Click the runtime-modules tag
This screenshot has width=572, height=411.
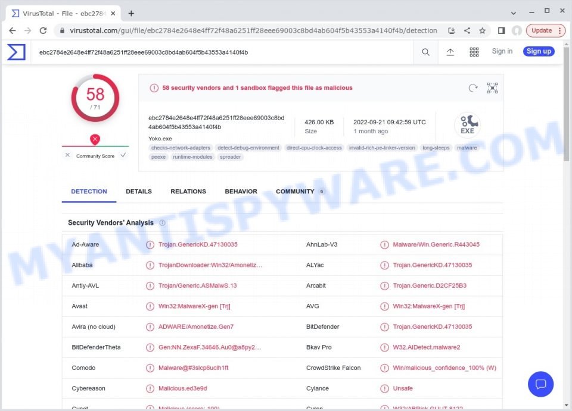(192, 157)
